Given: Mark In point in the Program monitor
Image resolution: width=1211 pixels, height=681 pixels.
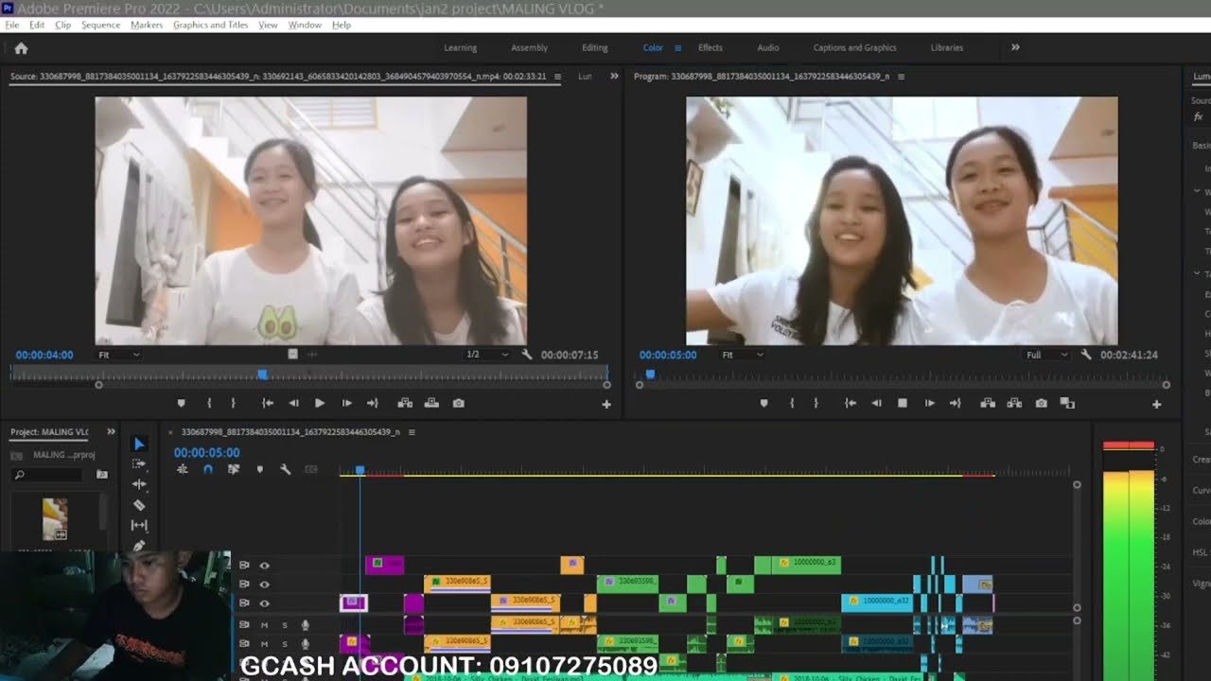Looking at the screenshot, I should (792, 403).
